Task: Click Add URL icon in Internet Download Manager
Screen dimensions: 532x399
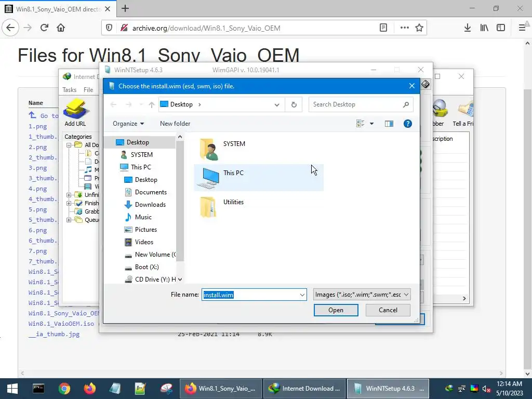Action: 75,113
